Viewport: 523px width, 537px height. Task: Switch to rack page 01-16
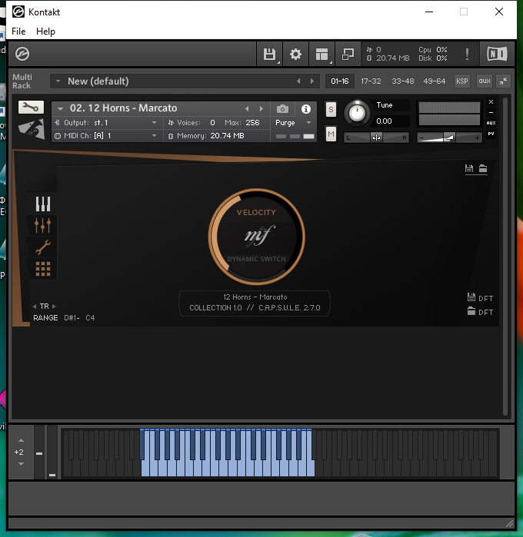coord(339,81)
